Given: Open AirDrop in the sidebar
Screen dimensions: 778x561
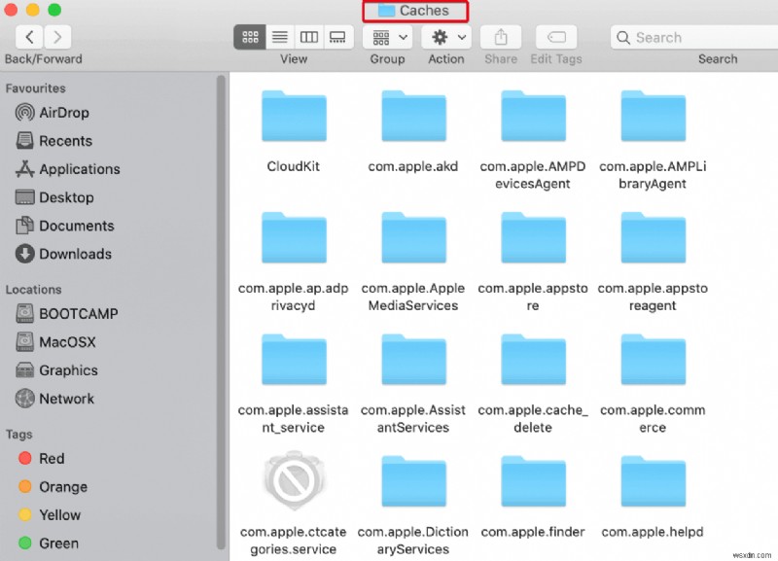Looking at the screenshot, I should 53,113.
